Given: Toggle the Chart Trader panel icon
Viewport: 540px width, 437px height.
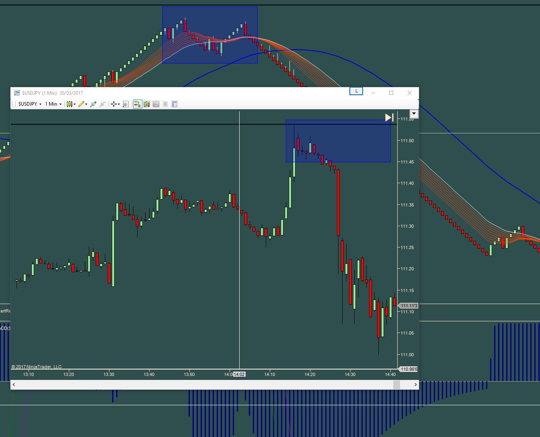Looking at the screenshot, I should point(138,104).
